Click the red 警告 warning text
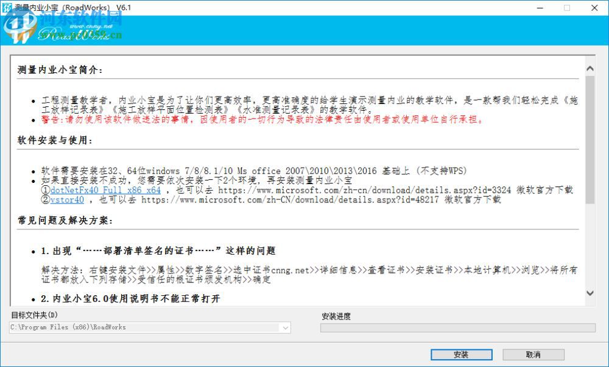609x367 pixels. (x=262, y=120)
